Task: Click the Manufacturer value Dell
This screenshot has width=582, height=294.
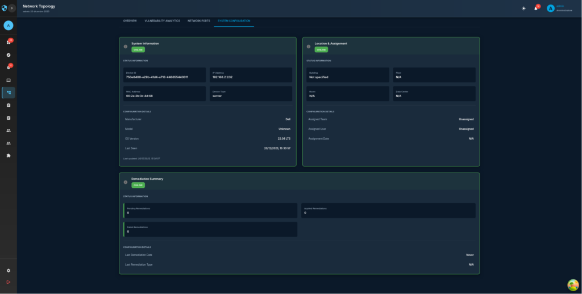Action: point(288,119)
